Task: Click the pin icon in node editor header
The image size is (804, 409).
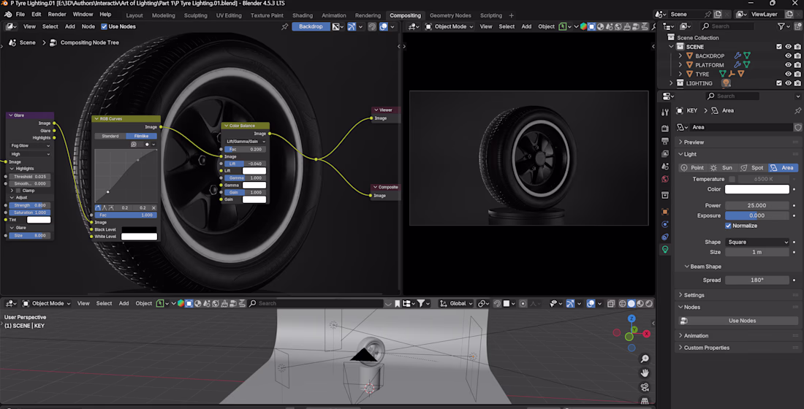Action: pos(285,26)
